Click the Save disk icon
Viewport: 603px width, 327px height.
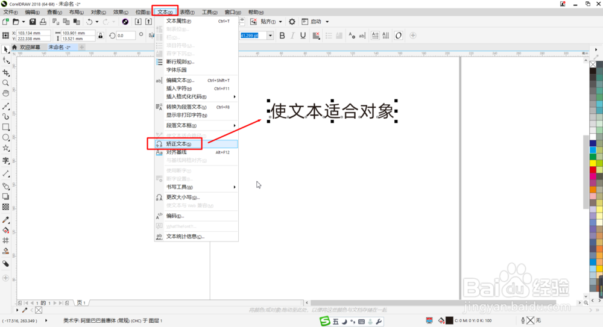[x=33, y=22]
